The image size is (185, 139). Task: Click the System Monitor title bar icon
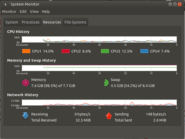(x=5, y=4)
